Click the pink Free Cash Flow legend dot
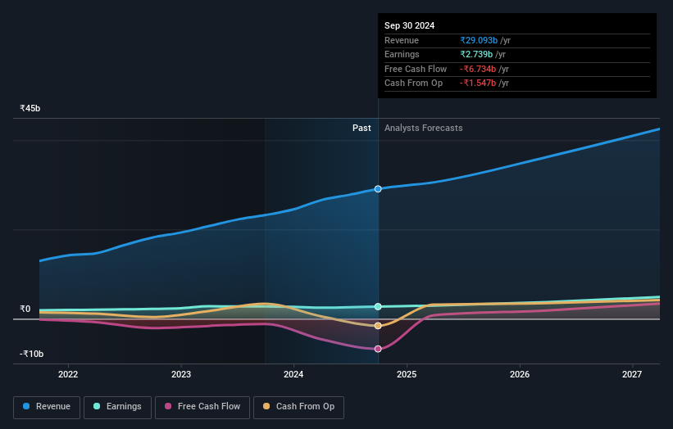This screenshot has width=673, height=429. [x=168, y=406]
